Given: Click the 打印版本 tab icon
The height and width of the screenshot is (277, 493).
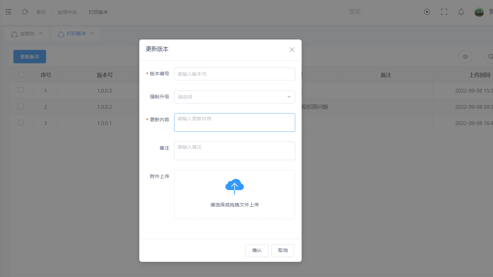Looking at the screenshot, I should (x=61, y=34).
